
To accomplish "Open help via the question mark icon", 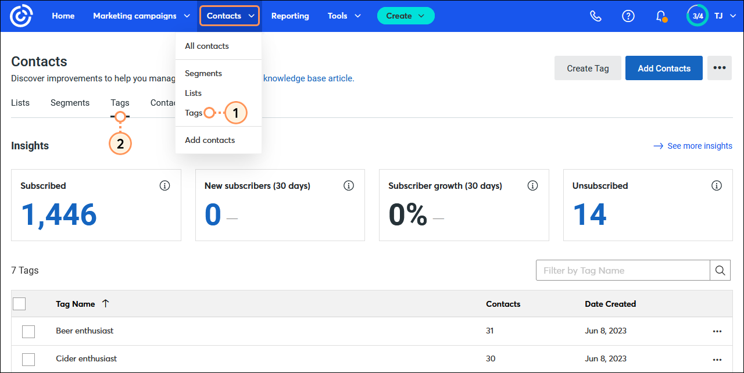I will (x=628, y=16).
